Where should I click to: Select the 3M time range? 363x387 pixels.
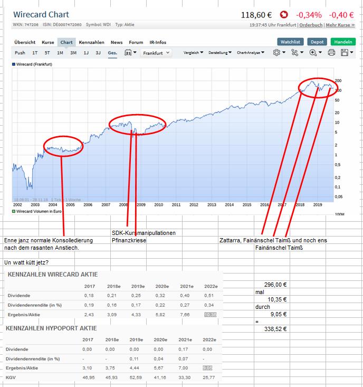point(73,53)
